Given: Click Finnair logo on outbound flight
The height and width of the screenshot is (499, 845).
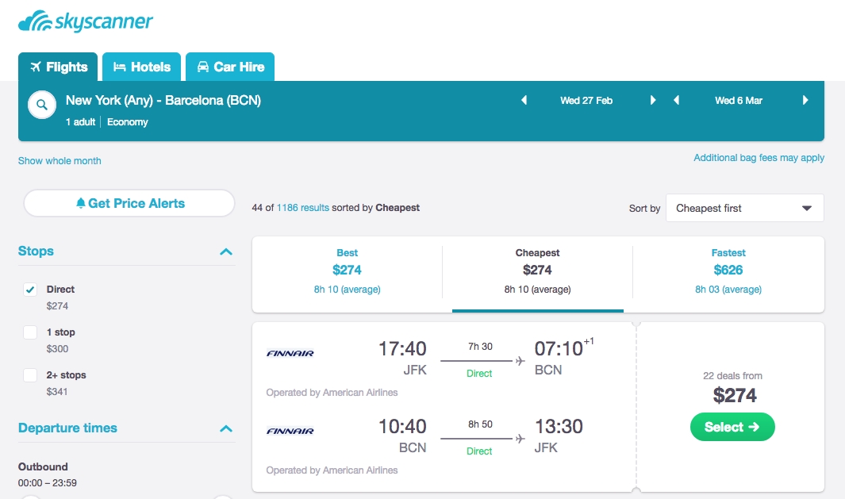Looking at the screenshot, I should point(290,353).
